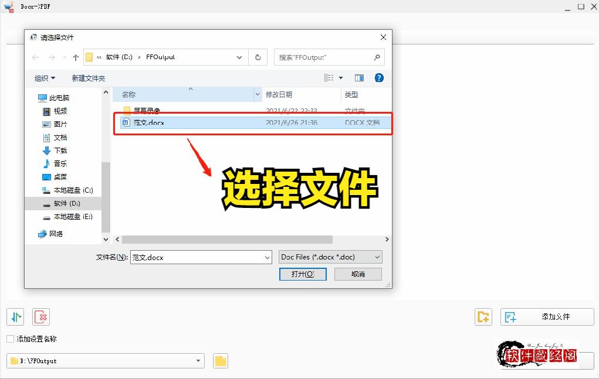Image resolution: width=599 pixels, height=379 pixels.
Task: Click the 打开 button
Action: point(303,274)
